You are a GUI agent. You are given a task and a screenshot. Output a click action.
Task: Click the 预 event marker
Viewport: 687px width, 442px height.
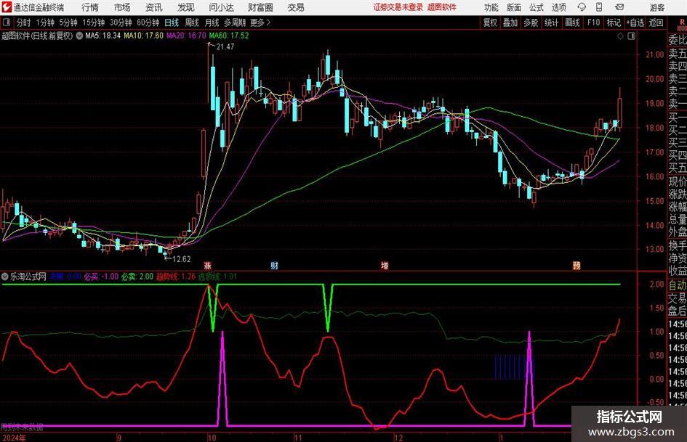(576, 265)
